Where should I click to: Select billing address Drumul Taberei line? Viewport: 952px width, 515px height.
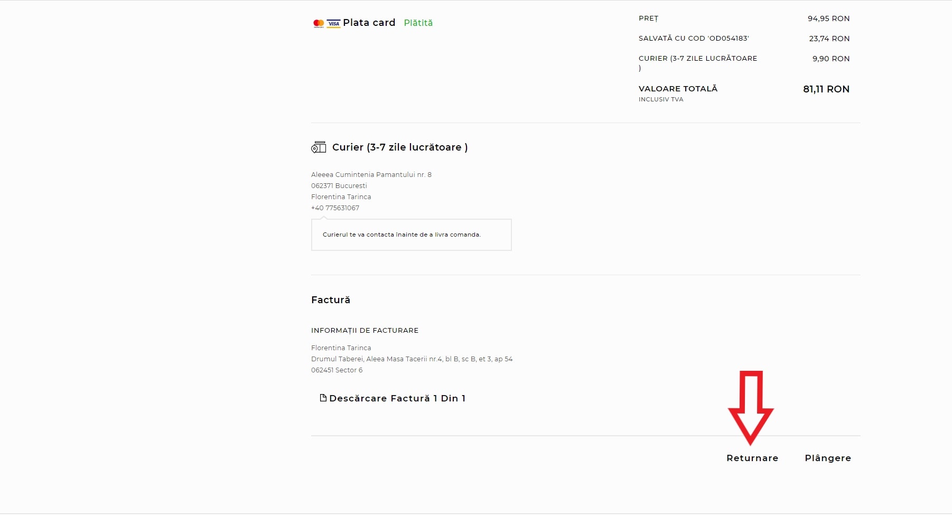click(x=412, y=359)
